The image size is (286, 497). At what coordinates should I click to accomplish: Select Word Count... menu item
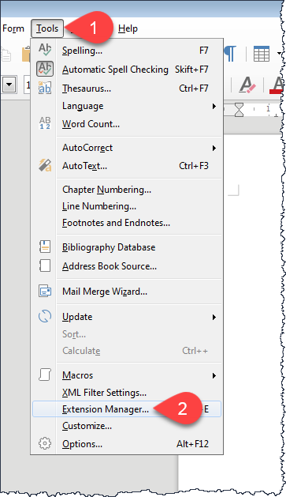[127, 124]
